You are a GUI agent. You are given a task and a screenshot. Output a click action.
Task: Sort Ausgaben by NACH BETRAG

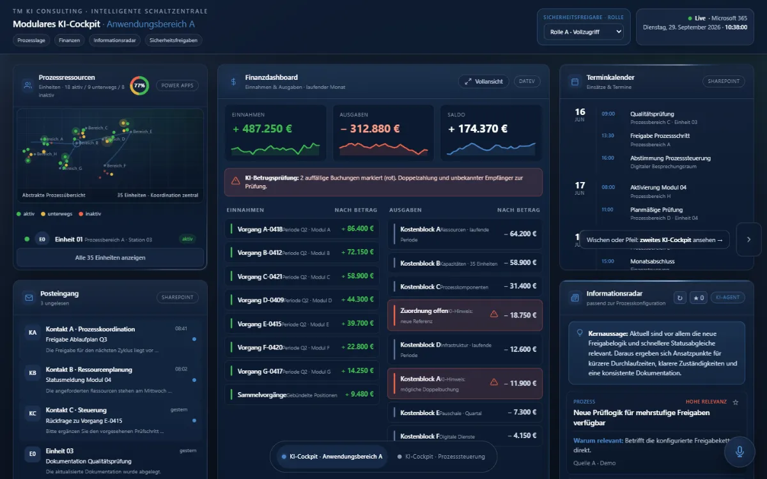coord(518,210)
